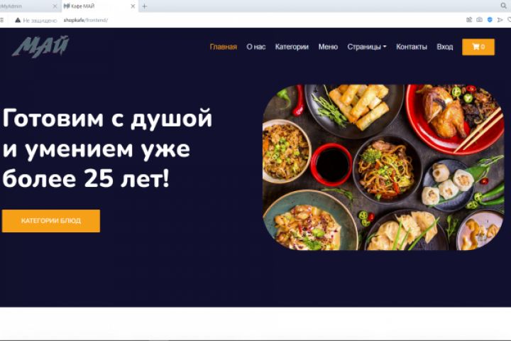Click the shopkafe/frontend address bar URL
Screen dimensions: 511x341
(x=85, y=20)
